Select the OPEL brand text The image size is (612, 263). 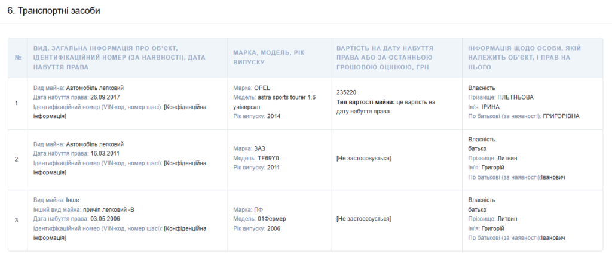[262, 88]
